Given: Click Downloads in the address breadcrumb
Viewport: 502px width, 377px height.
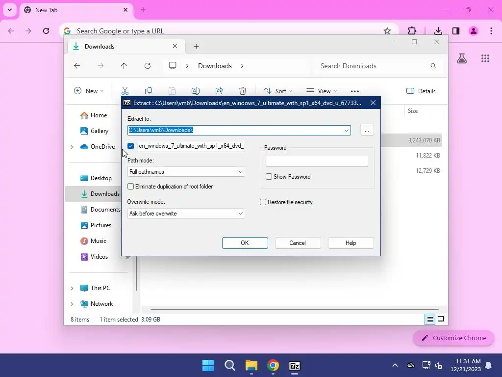Looking at the screenshot, I should click(x=215, y=66).
